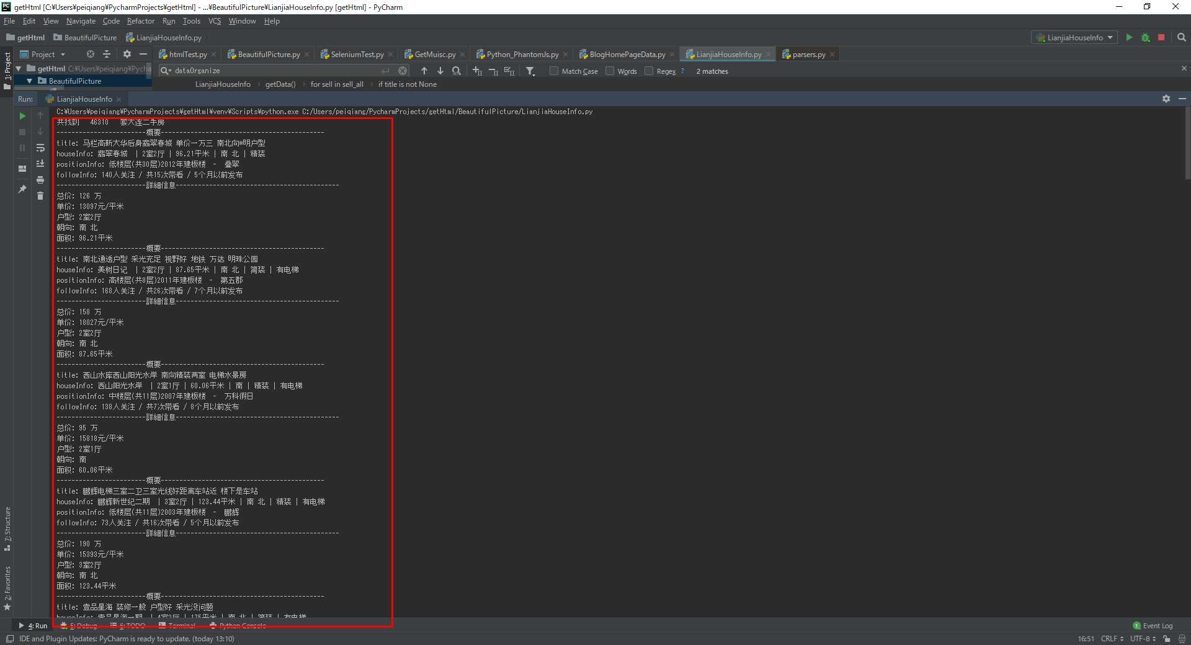
Task: Switch to BlogHomePageData.py tab
Action: [627, 55]
